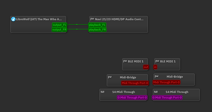This screenshot has width=212, height=112.
Task: Select the playback_FL port on Navi 21/23
Action: point(97,25)
